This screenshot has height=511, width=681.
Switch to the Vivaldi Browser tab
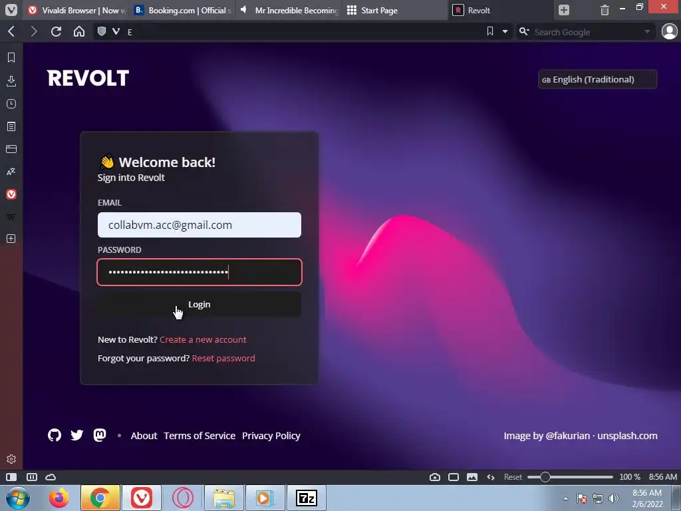[76, 10]
